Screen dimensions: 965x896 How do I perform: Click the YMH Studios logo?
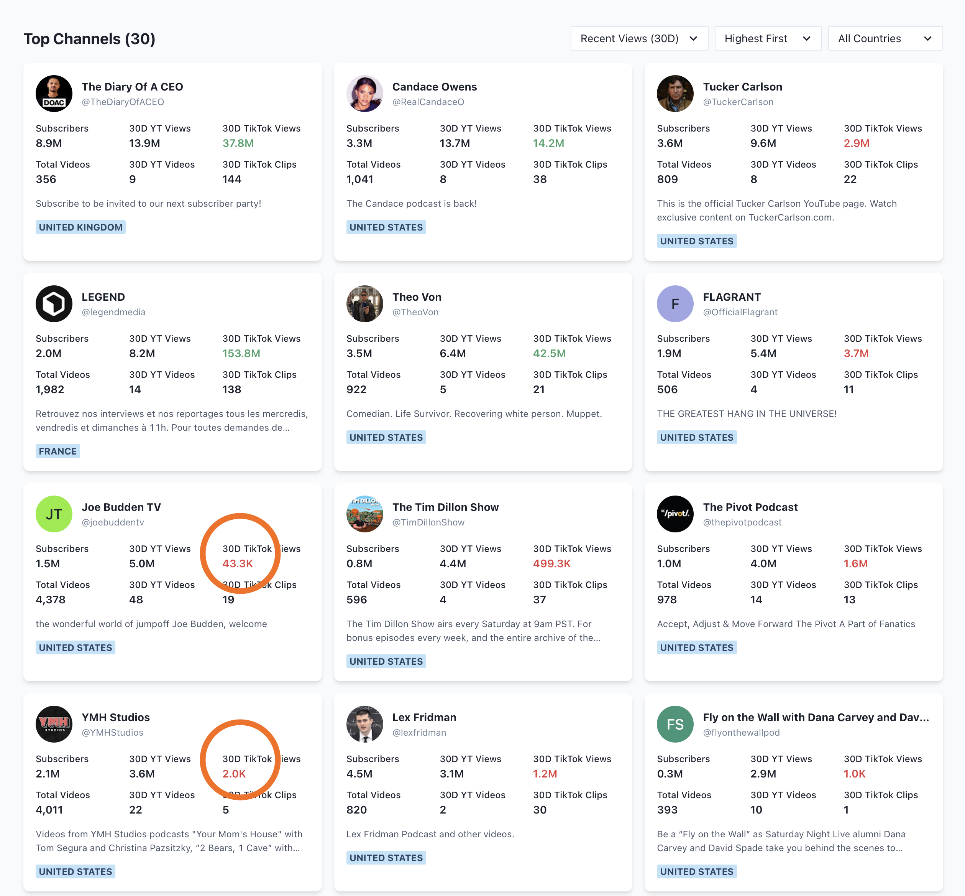[x=54, y=724]
